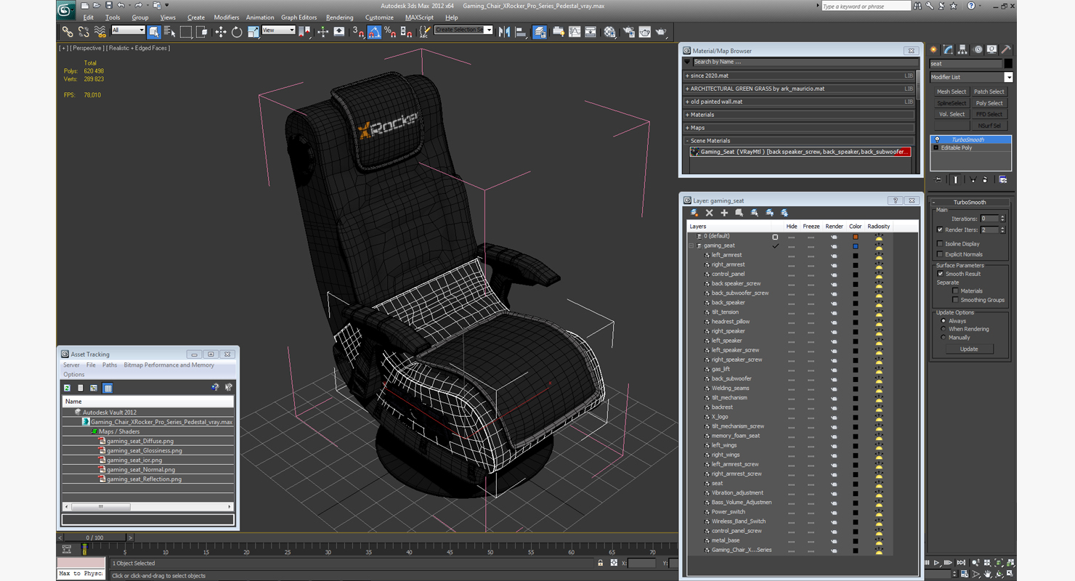Click the Mirror tool icon
This screenshot has width=1075, height=581.
(504, 32)
